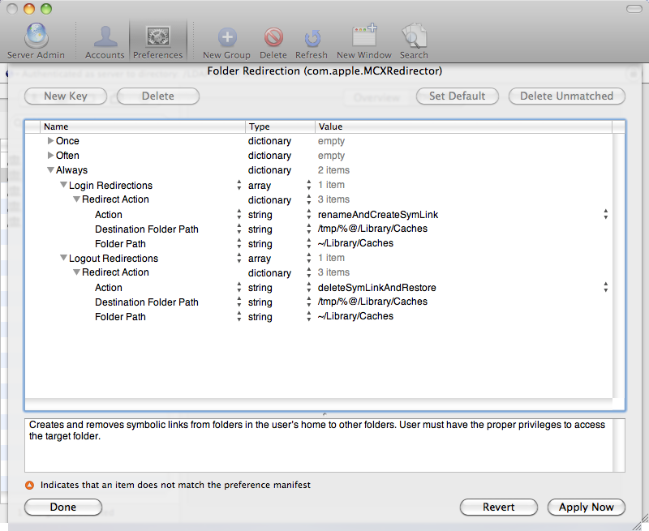
Task: Open Server Admin from the toolbar
Action: pos(36,41)
